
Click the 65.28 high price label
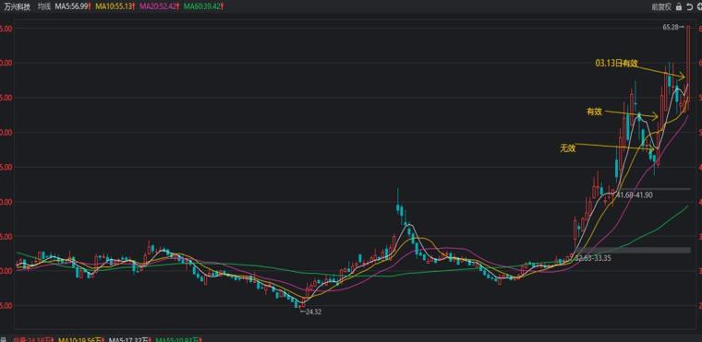671,28
